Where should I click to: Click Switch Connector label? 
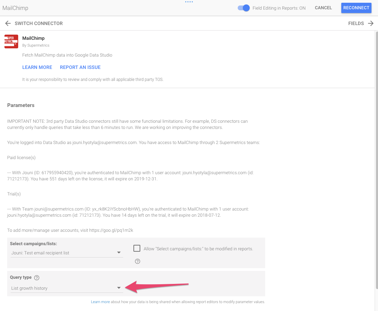coord(38,23)
